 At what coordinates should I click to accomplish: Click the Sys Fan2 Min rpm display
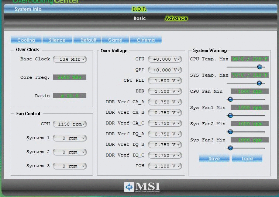249,123
